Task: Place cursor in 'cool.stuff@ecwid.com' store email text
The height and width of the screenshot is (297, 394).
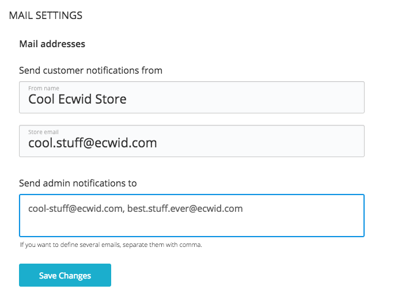Action: point(93,143)
